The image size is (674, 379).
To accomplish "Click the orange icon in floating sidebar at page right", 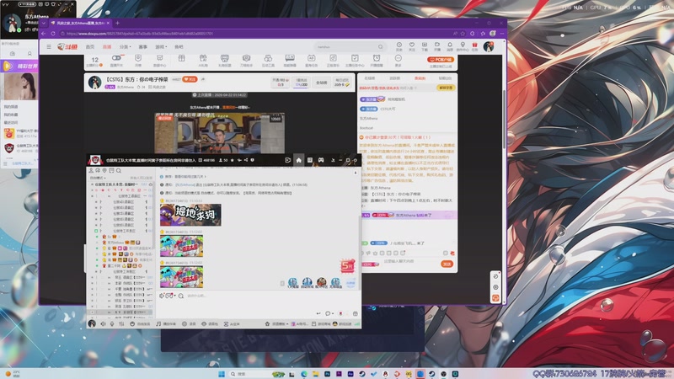I will tap(495, 298).
